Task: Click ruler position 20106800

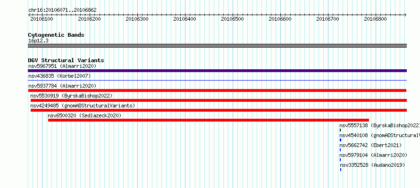Action: pos(375,19)
